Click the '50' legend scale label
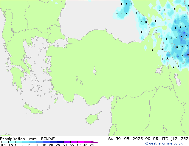 (x=92, y=145)
